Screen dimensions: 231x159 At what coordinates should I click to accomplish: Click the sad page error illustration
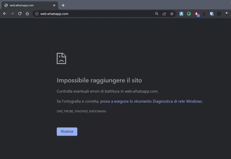click(x=61, y=58)
